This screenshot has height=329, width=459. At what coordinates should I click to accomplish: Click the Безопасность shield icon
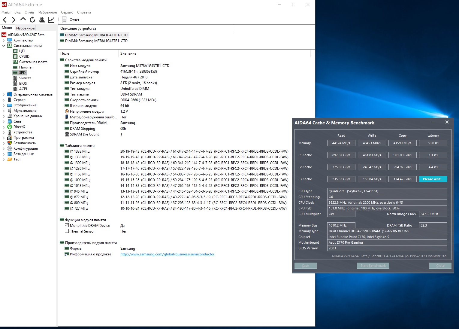pos(10,143)
